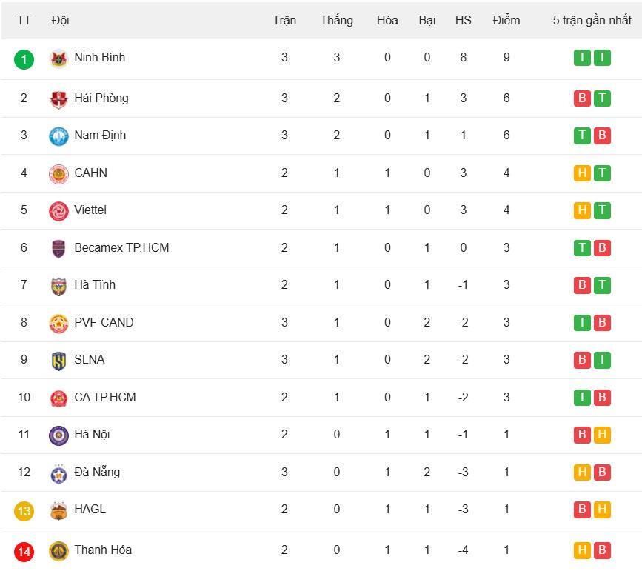
Task: Click Hải Phòng's red B result badge
Action: pyautogui.click(x=582, y=98)
